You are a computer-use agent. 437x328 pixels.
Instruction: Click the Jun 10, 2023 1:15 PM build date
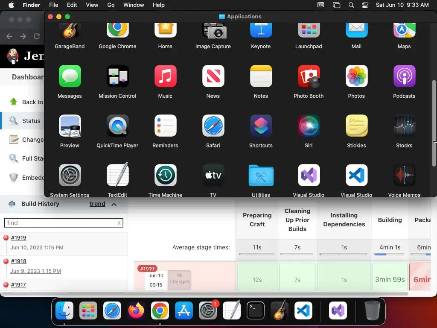[x=37, y=247]
